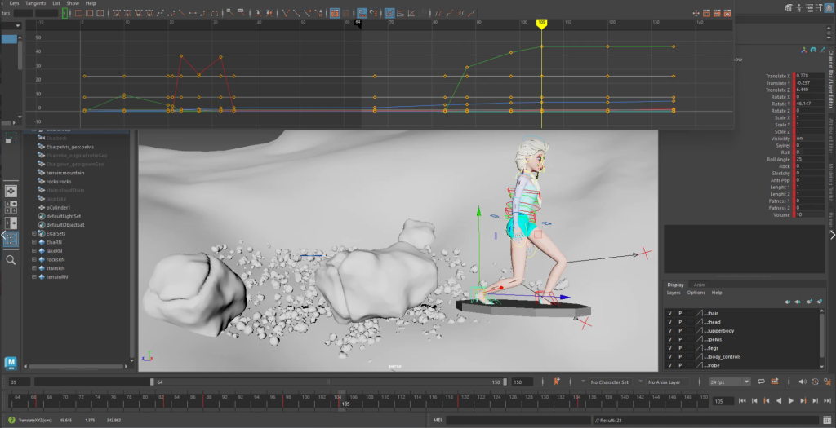836x428 pixels.
Task: Toggle playback P of legs layer
Action: pyautogui.click(x=680, y=348)
